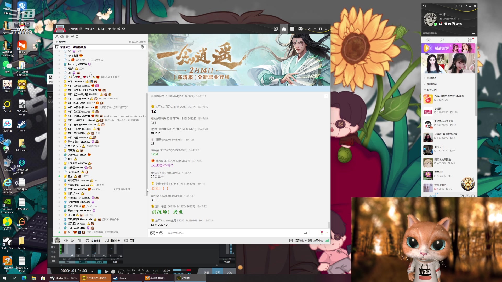Click the 自由发言 free speech button
502x282 pixels.
[x=93, y=240]
